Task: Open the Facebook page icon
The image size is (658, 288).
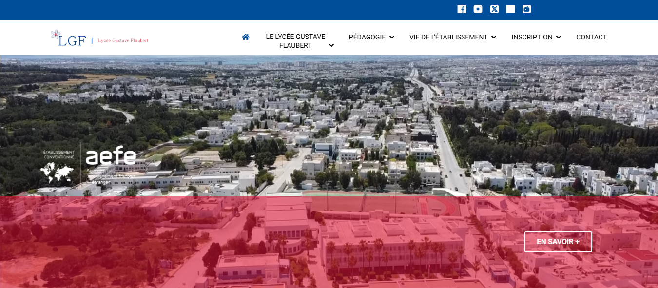Action: click(x=462, y=9)
